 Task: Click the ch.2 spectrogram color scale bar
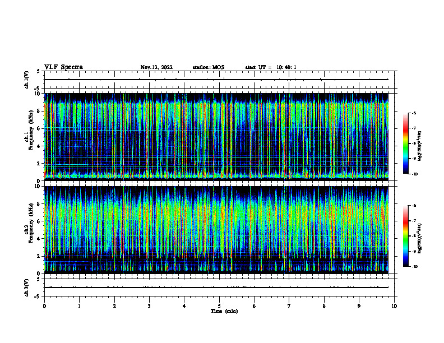tap(405, 236)
